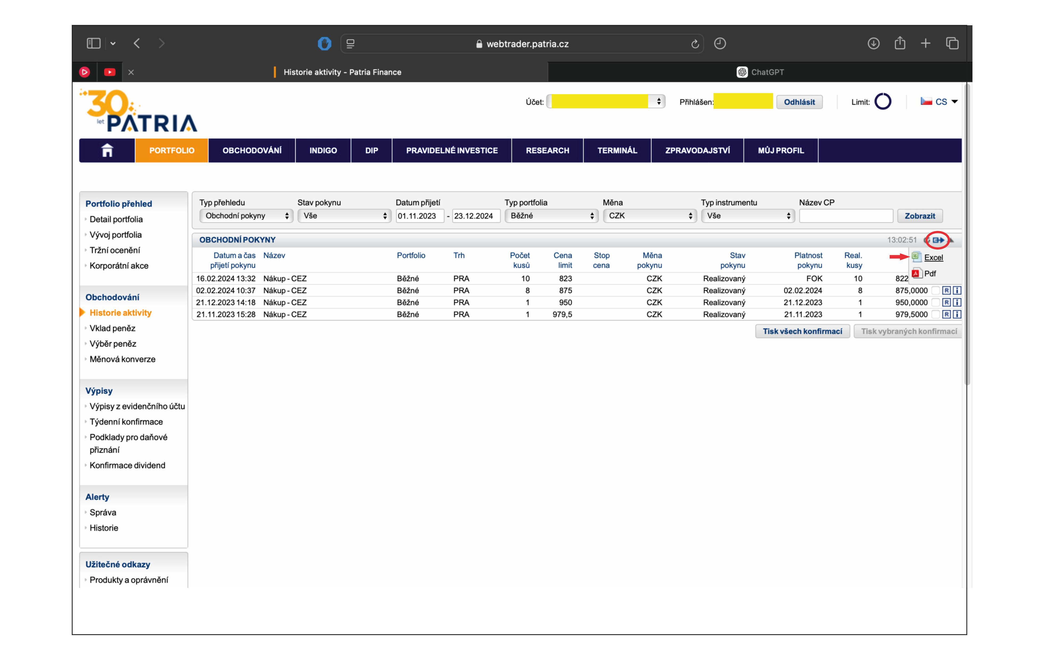
Task: Click the Název CP input field
Action: click(846, 216)
